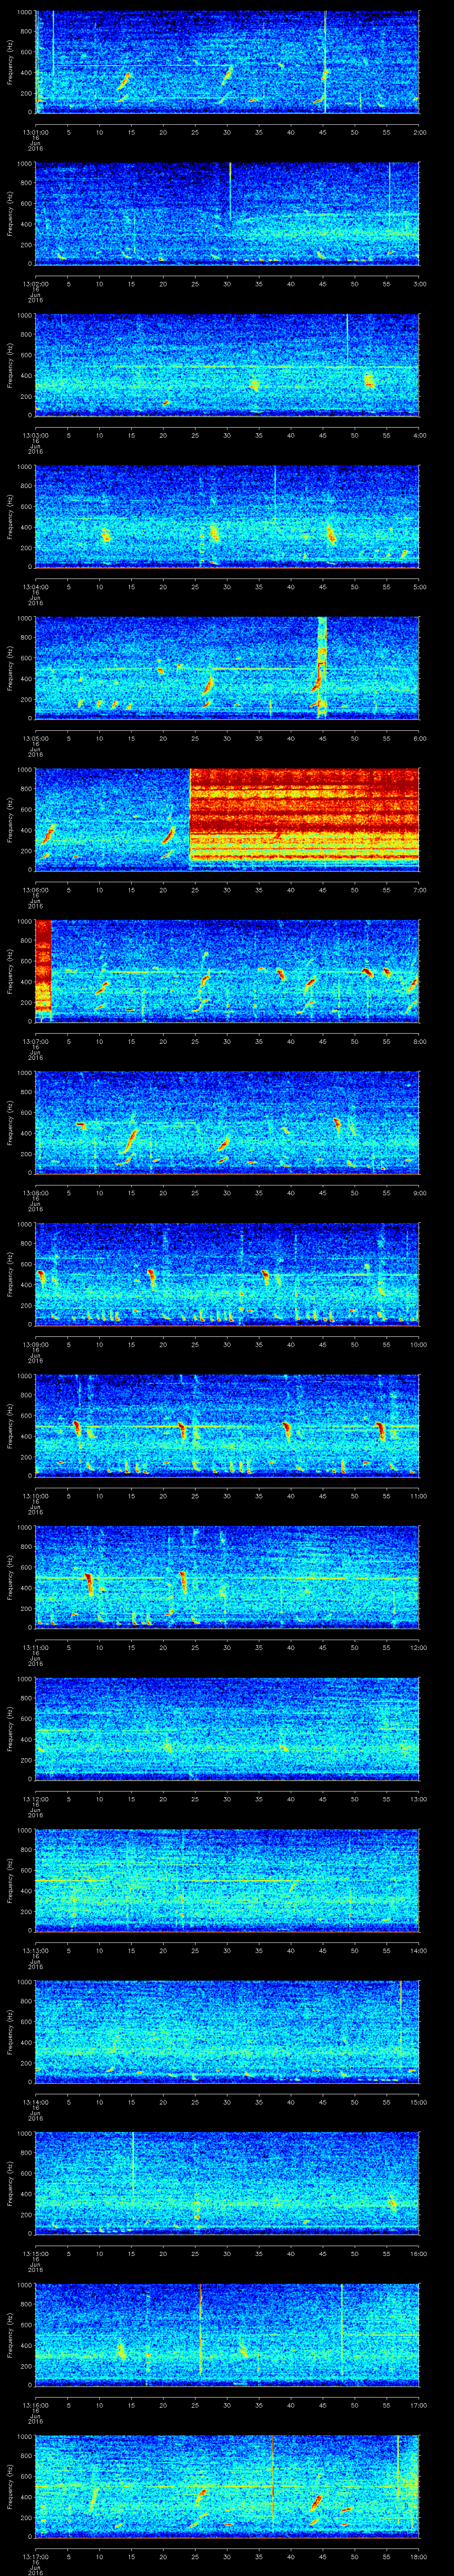
Task: Click the '13:07:00' axis timestamp
Action: pos(35,1041)
